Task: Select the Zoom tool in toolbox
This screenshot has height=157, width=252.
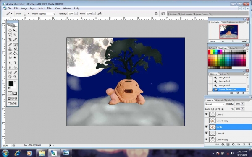Action: [15, 77]
